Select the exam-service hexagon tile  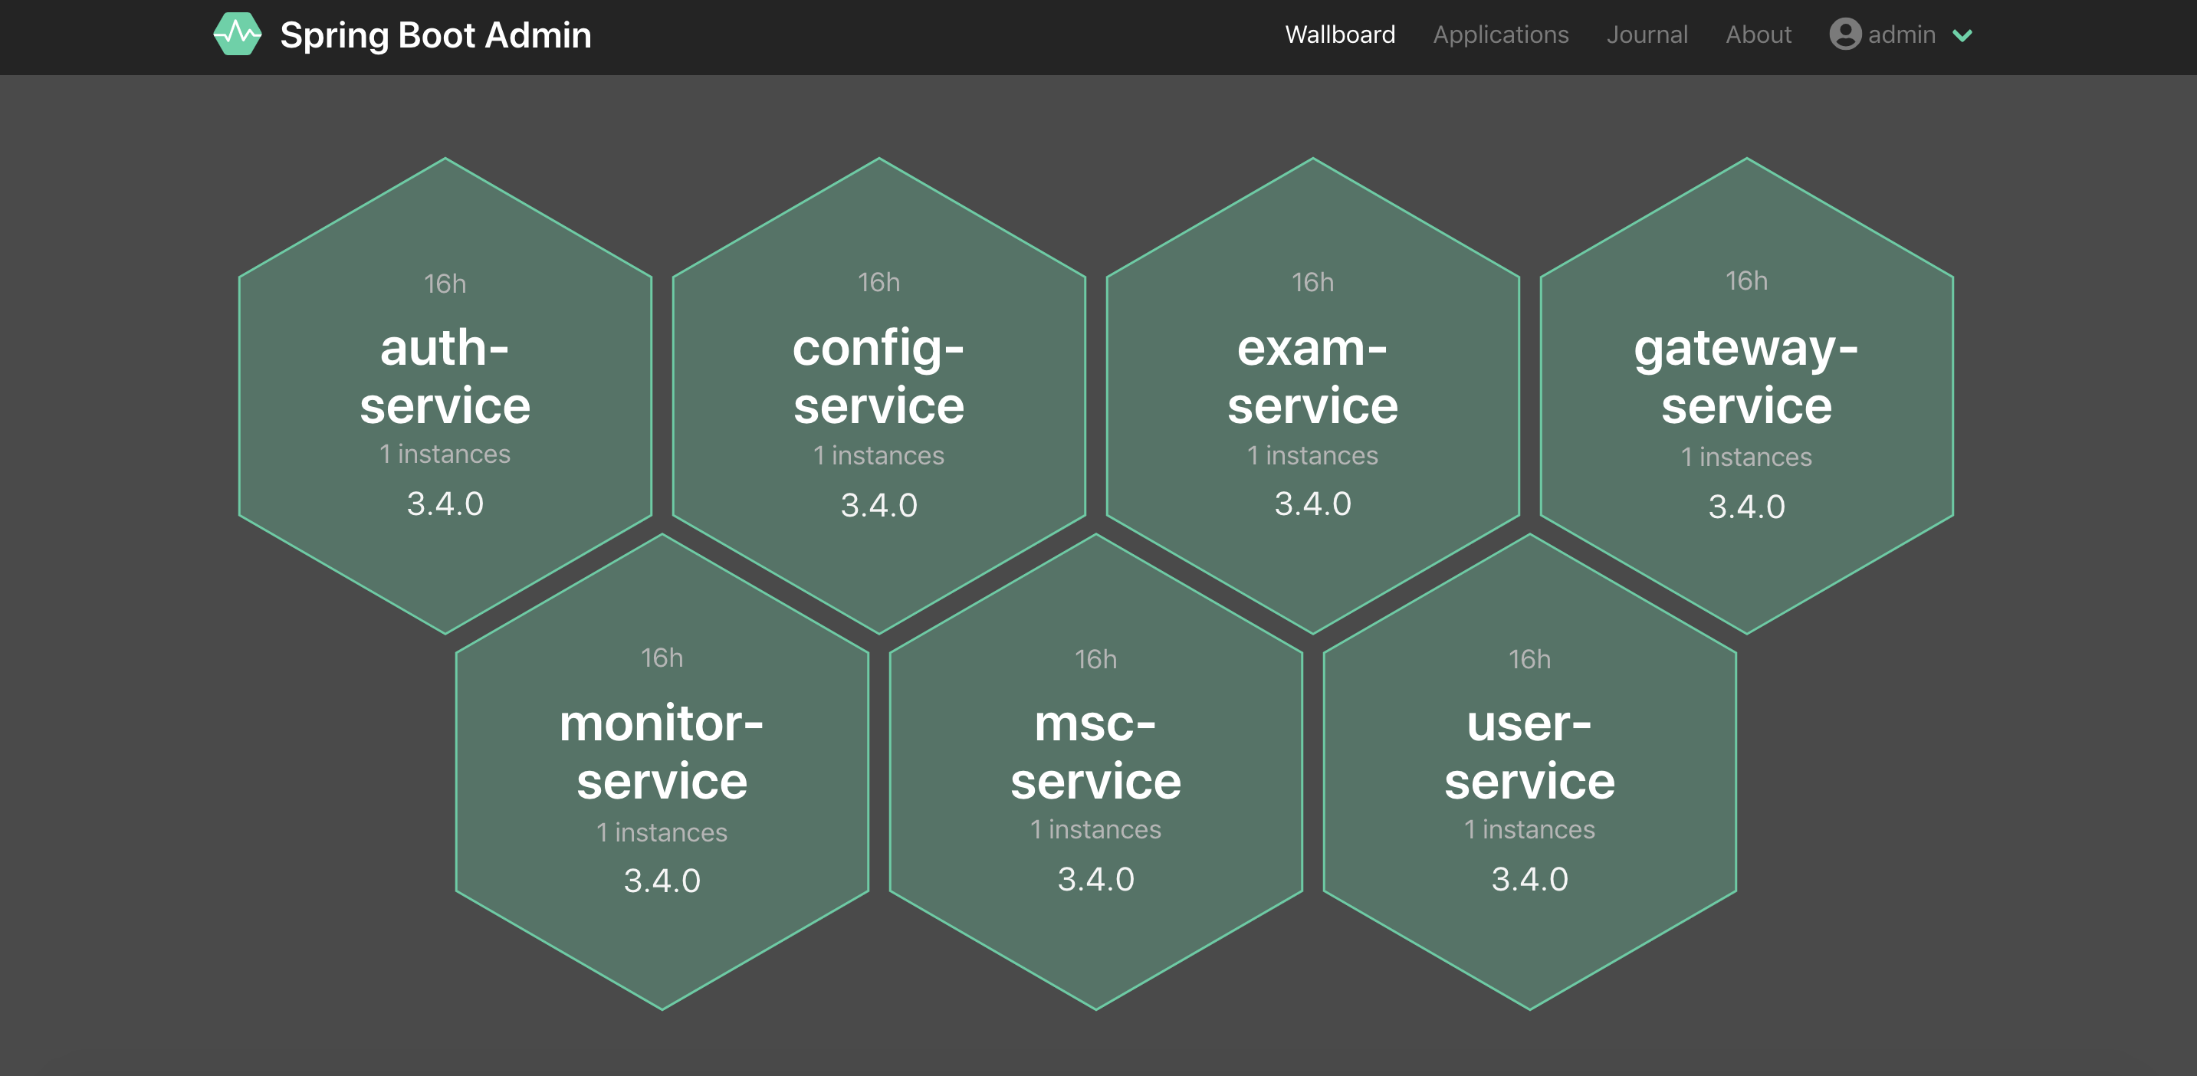pyautogui.click(x=1312, y=395)
